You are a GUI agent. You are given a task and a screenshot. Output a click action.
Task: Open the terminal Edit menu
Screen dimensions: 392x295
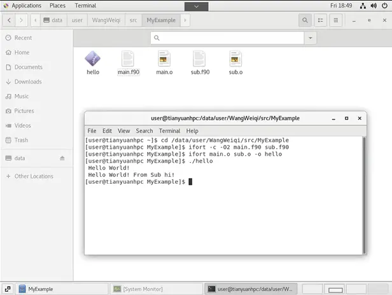pyautogui.click(x=107, y=131)
